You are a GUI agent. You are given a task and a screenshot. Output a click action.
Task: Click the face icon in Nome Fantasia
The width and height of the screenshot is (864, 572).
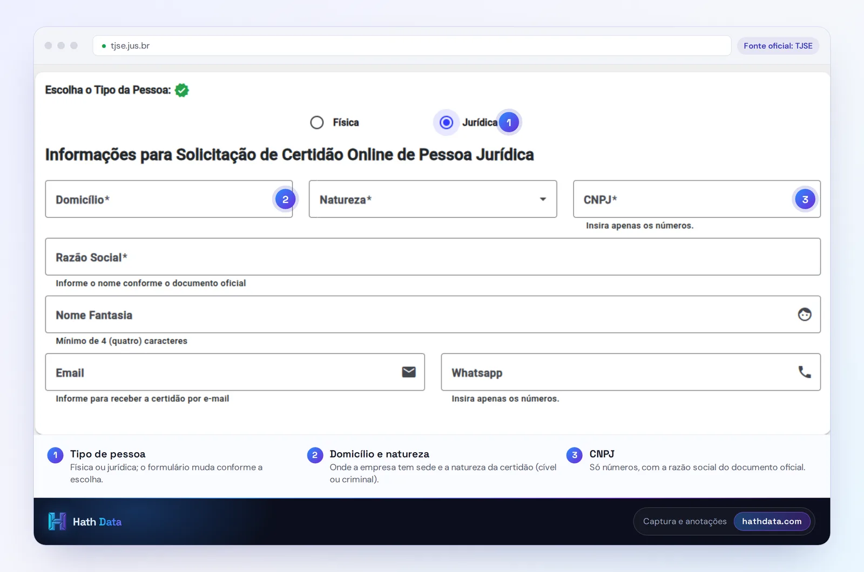(x=805, y=315)
